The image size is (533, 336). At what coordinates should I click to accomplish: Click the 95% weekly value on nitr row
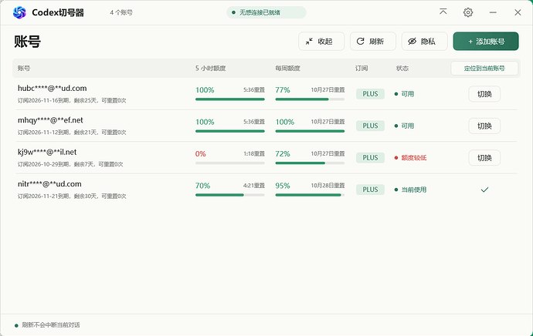[283, 186]
